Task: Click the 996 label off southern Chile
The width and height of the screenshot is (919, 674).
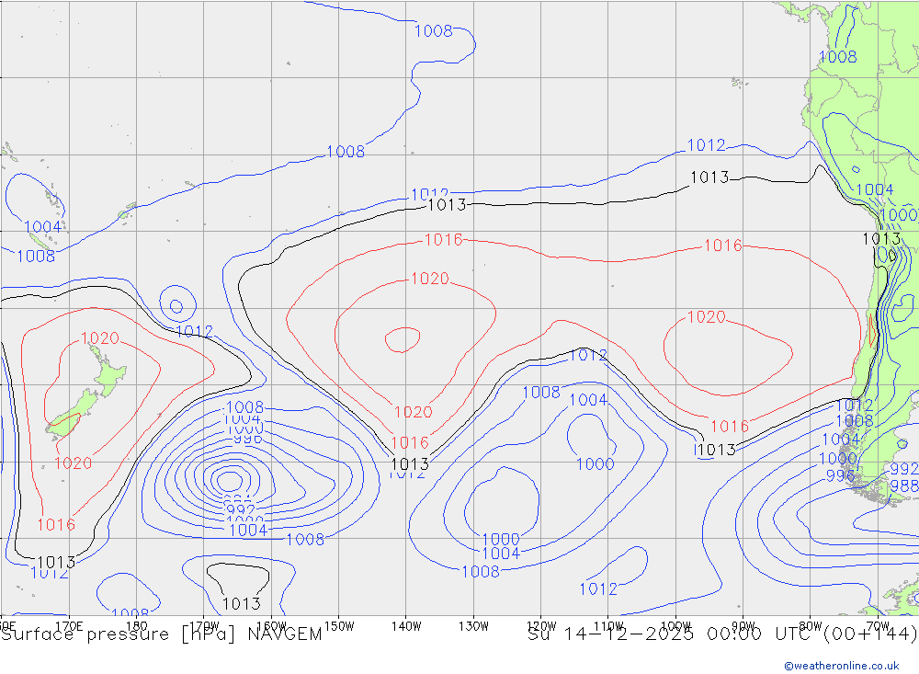Action: click(840, 475)
